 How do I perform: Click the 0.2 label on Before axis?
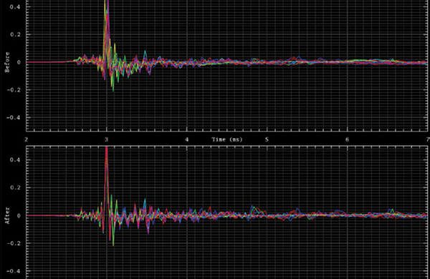[x=15, y=34]
